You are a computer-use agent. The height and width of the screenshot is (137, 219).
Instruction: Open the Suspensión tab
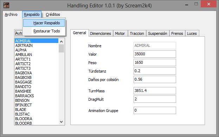pyautogui.click(x=158, y=33)
